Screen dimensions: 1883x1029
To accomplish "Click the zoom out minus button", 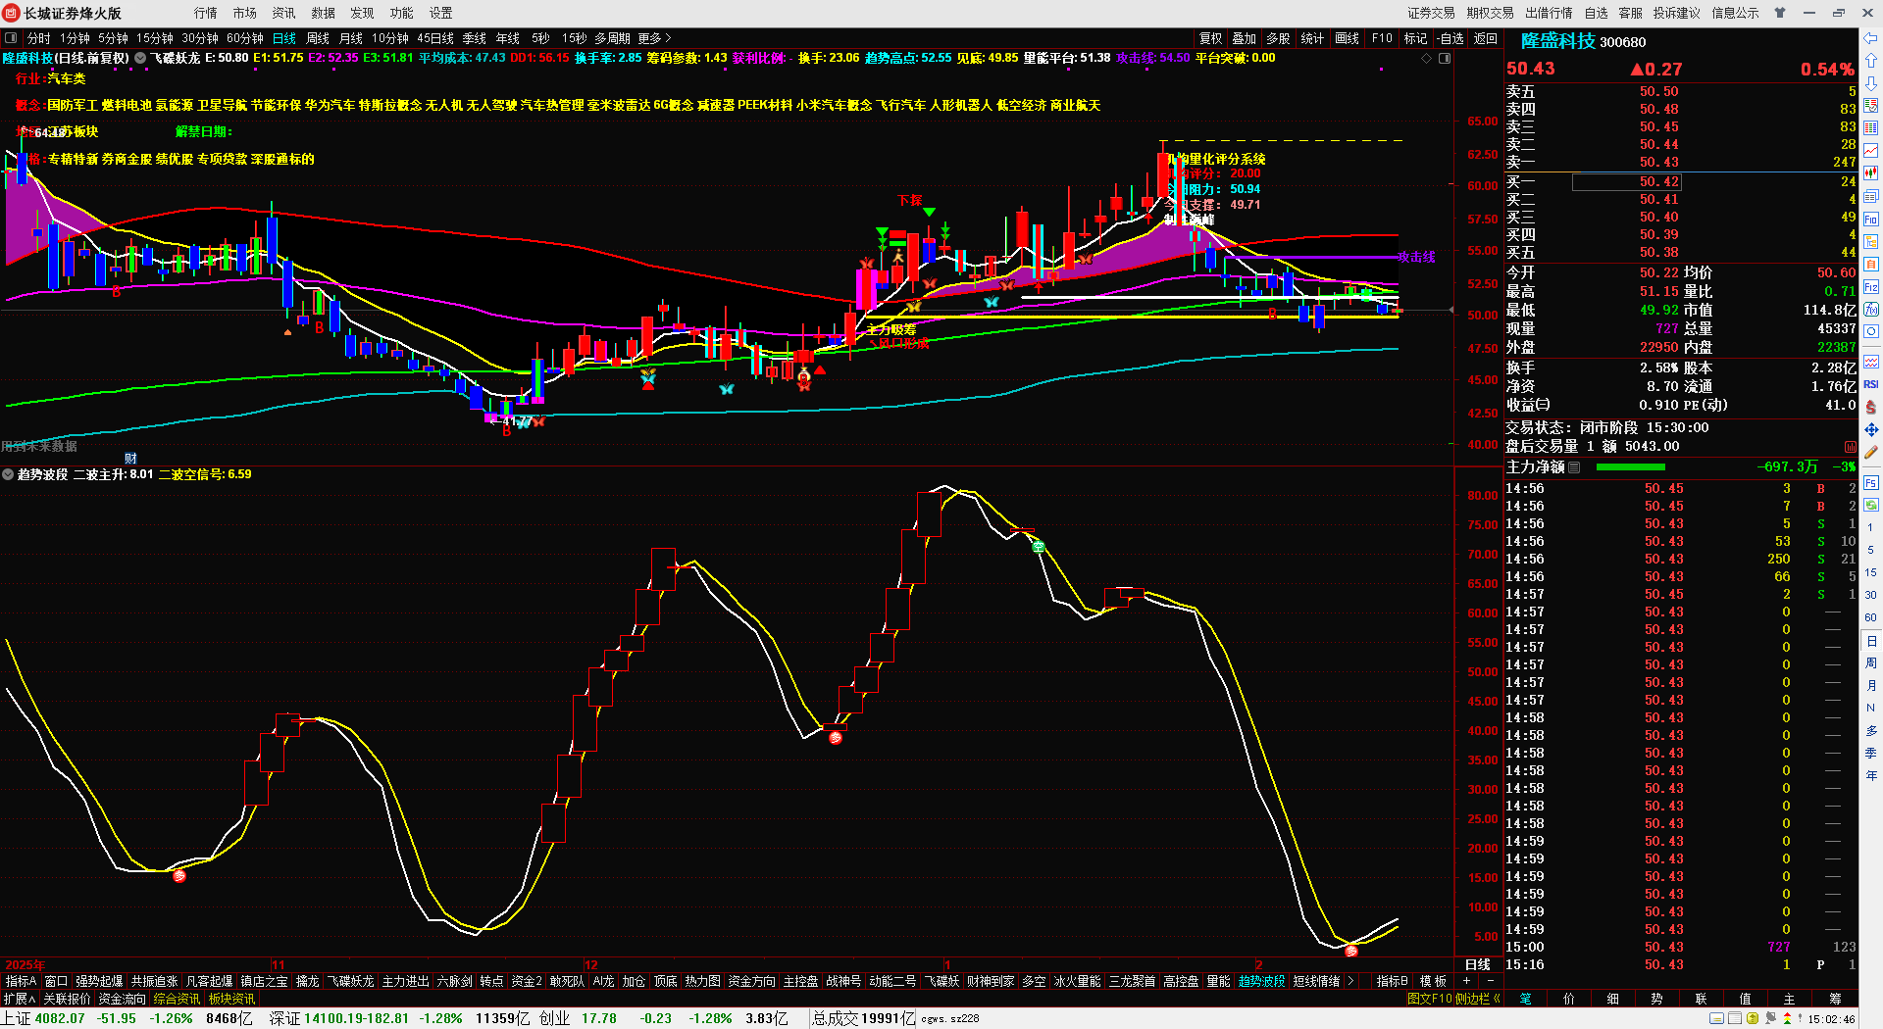I will click(x=1491, y=981).
